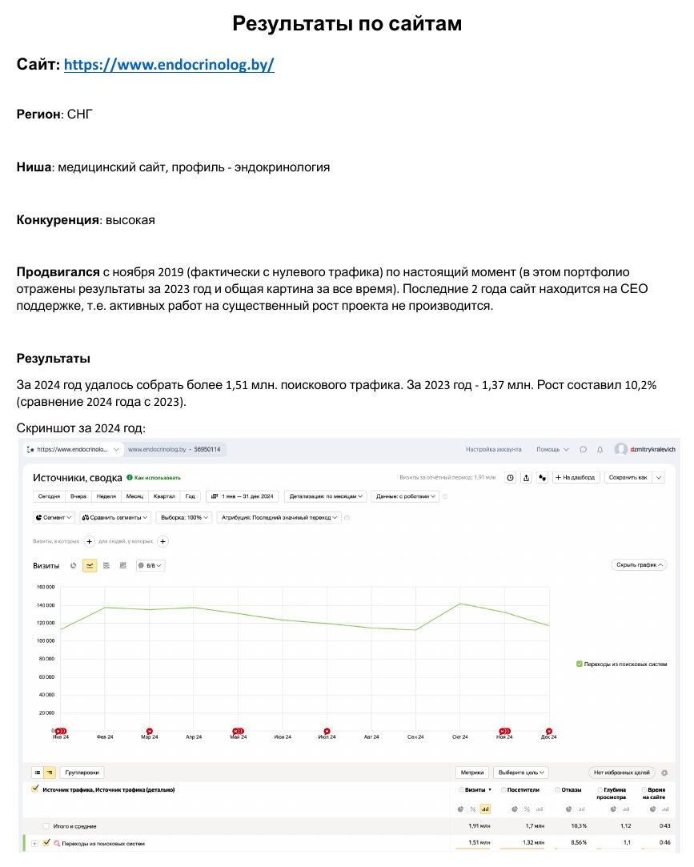Screen dimensions: 694x867
Task: Add a people condition with plus
Action: point(162,541)
